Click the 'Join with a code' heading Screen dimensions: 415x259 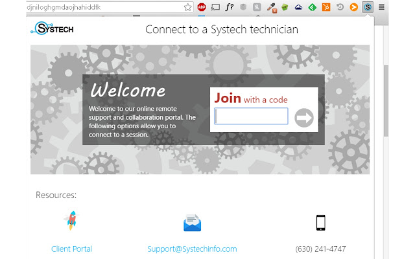coord(251,98)
